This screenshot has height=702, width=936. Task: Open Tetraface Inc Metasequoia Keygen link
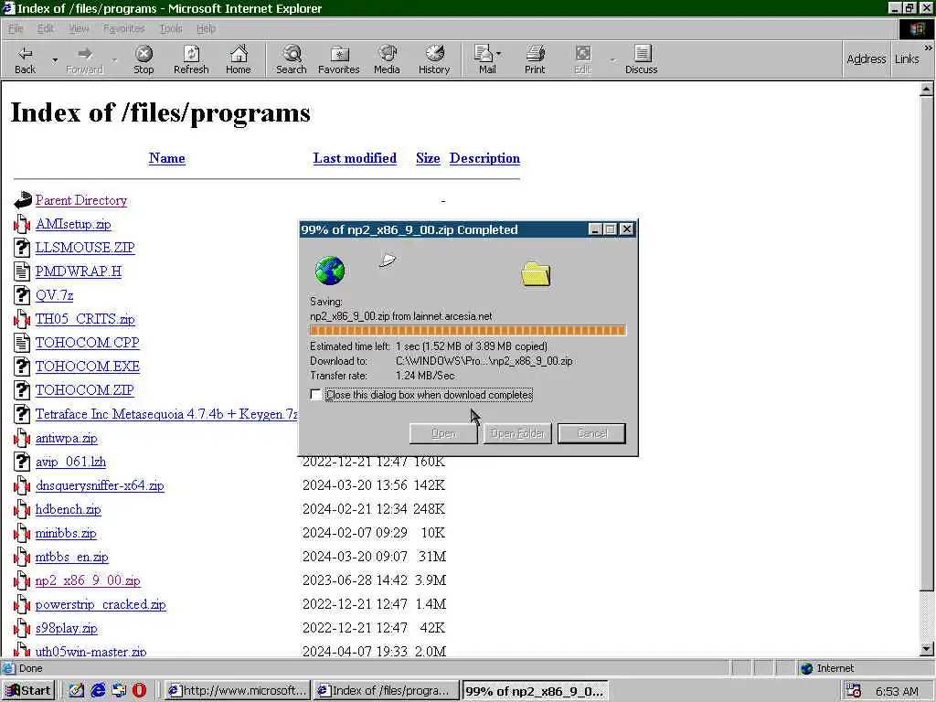pos(166,414)
